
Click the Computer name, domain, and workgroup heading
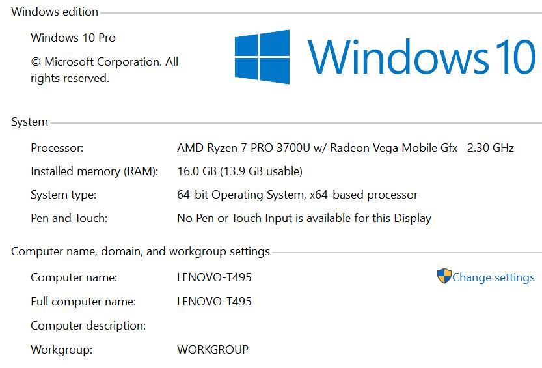pos(140,251)
